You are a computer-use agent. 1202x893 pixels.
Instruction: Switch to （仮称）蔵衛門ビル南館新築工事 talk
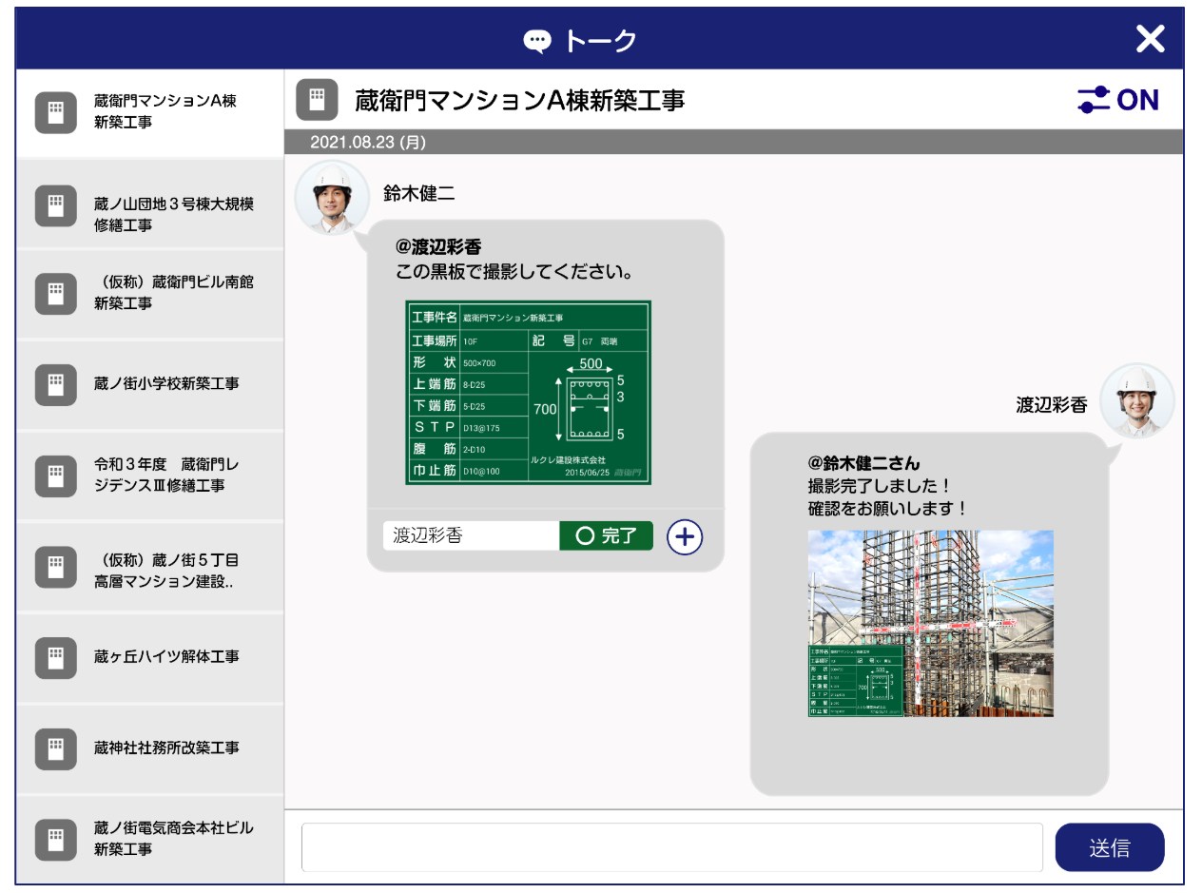(150, 293)
